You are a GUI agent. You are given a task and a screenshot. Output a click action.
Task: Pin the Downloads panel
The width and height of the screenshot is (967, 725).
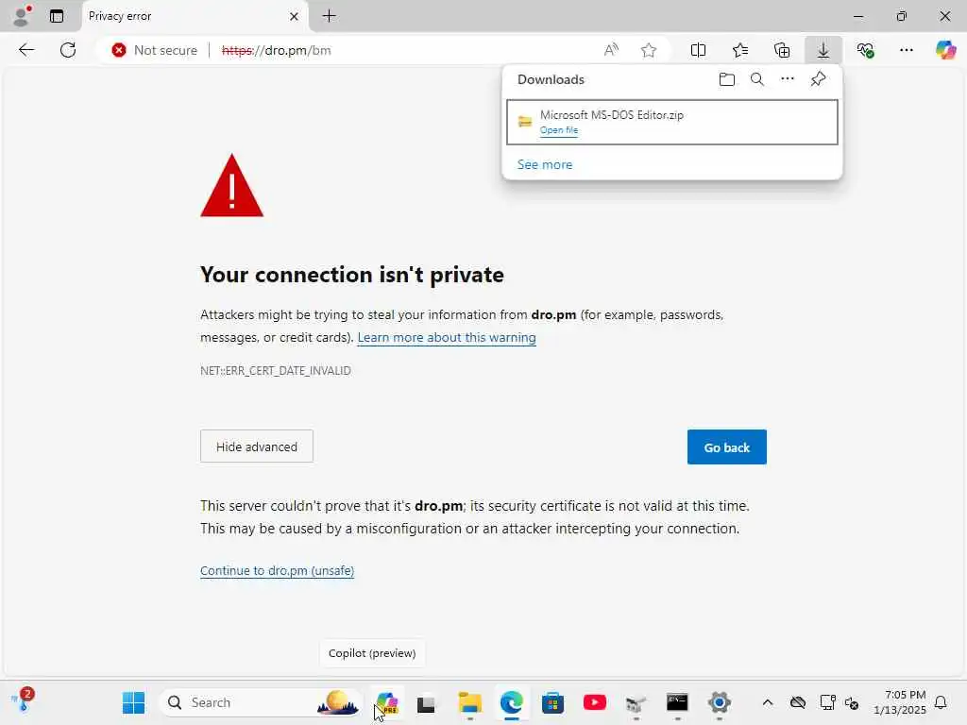click(818, 79)
